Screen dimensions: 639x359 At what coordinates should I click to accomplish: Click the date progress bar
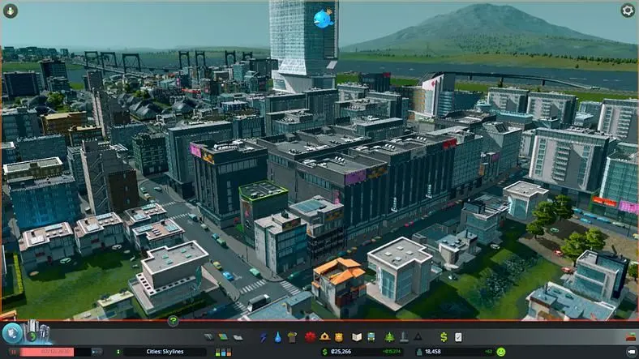[55, 352]
